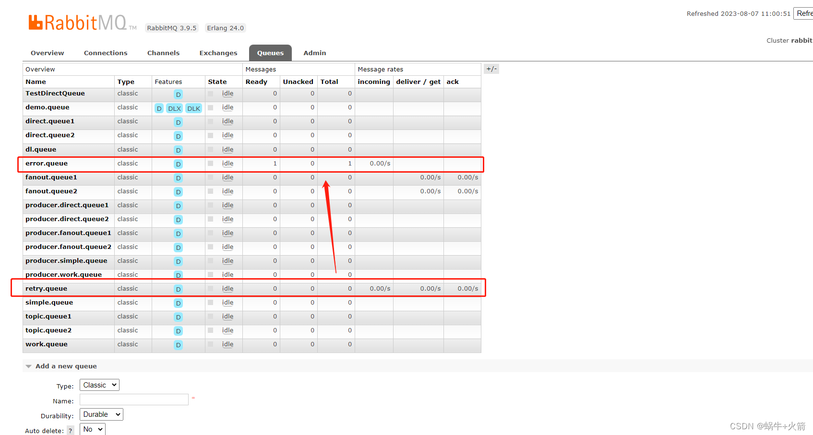Sort queues by ack rate column

(453, 82)
